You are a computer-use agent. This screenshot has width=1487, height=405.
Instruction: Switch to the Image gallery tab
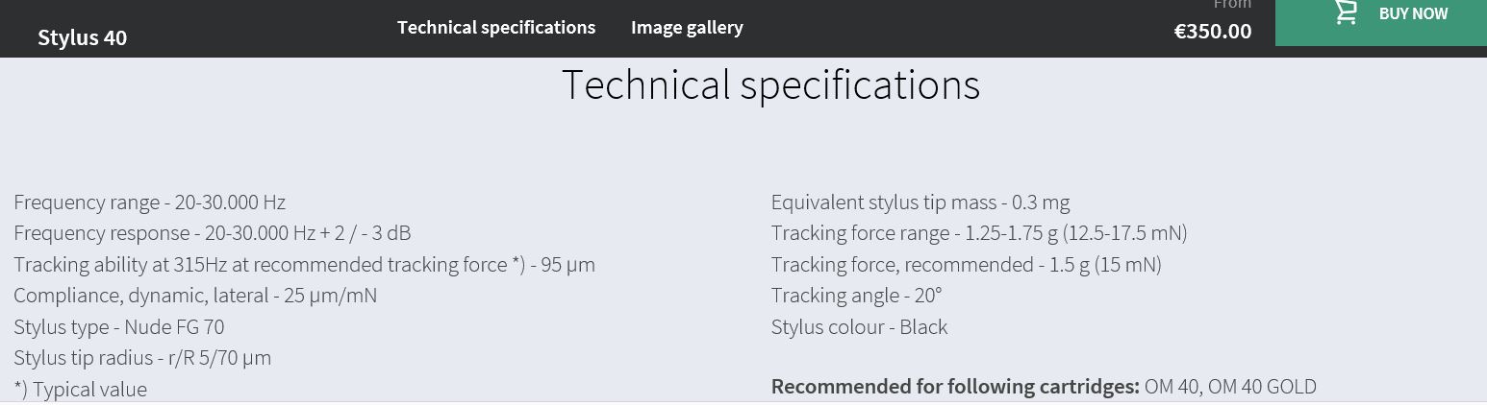point(687,28)
